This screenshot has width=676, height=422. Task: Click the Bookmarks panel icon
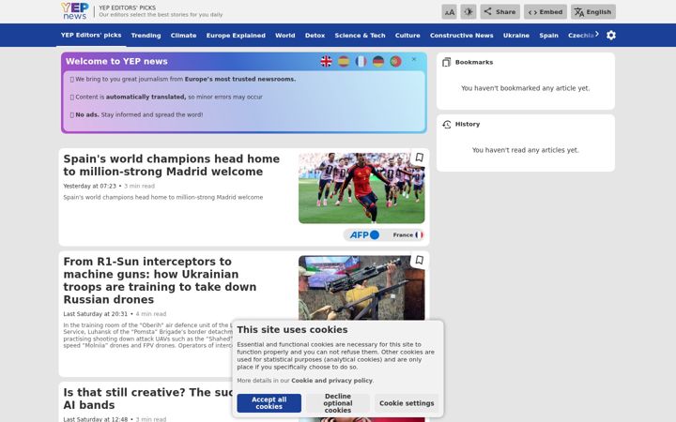point(446,63)
